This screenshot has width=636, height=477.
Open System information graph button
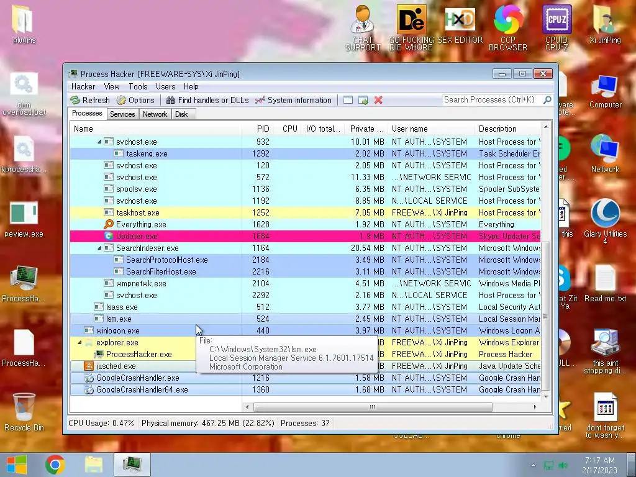click(x=293, y=100)
